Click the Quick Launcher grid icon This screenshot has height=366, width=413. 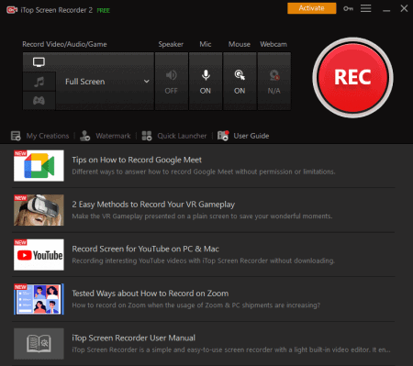(x=147, y=136)
